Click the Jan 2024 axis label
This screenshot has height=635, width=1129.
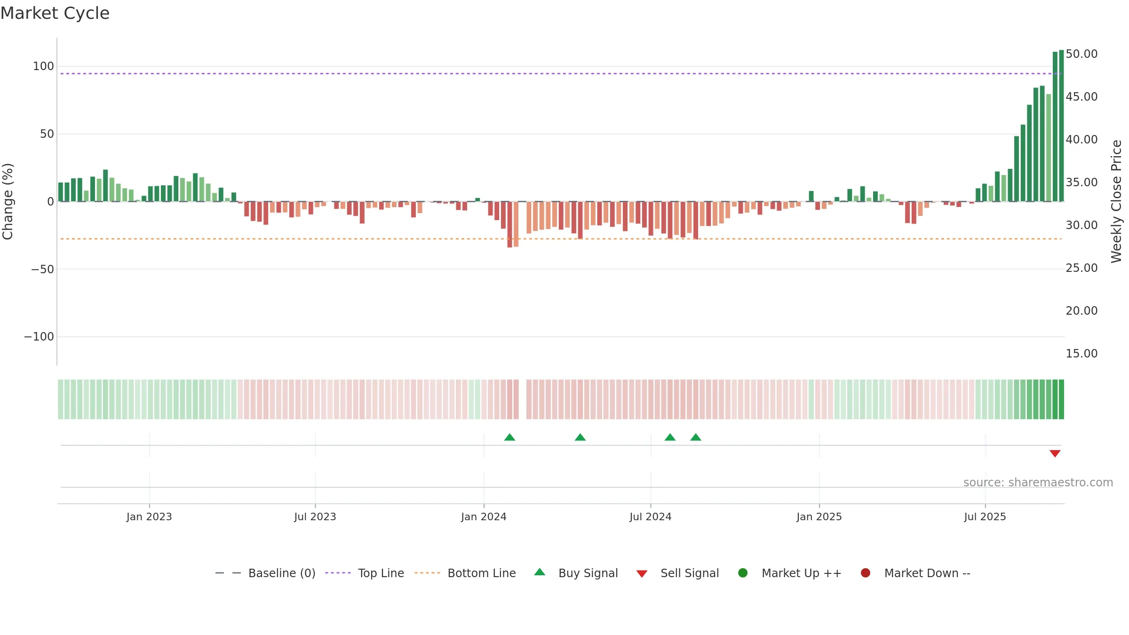coord(484,516)
